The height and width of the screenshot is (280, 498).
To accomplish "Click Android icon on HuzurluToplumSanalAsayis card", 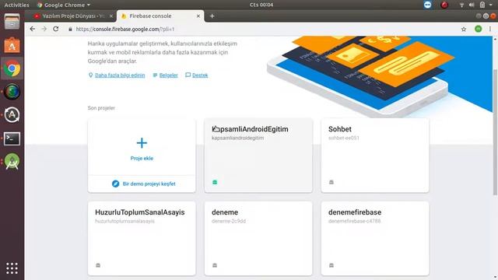I will [x=98, y=265].
